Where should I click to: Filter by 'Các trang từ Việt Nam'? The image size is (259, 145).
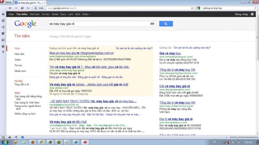27,102
